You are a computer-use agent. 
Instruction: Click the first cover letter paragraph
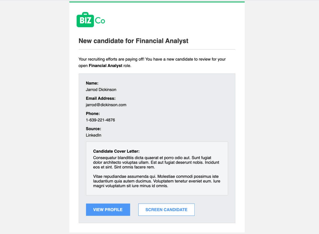click(156, 162)
